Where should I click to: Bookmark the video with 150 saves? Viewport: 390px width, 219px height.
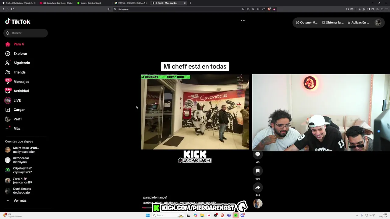(x=257, y=171)
